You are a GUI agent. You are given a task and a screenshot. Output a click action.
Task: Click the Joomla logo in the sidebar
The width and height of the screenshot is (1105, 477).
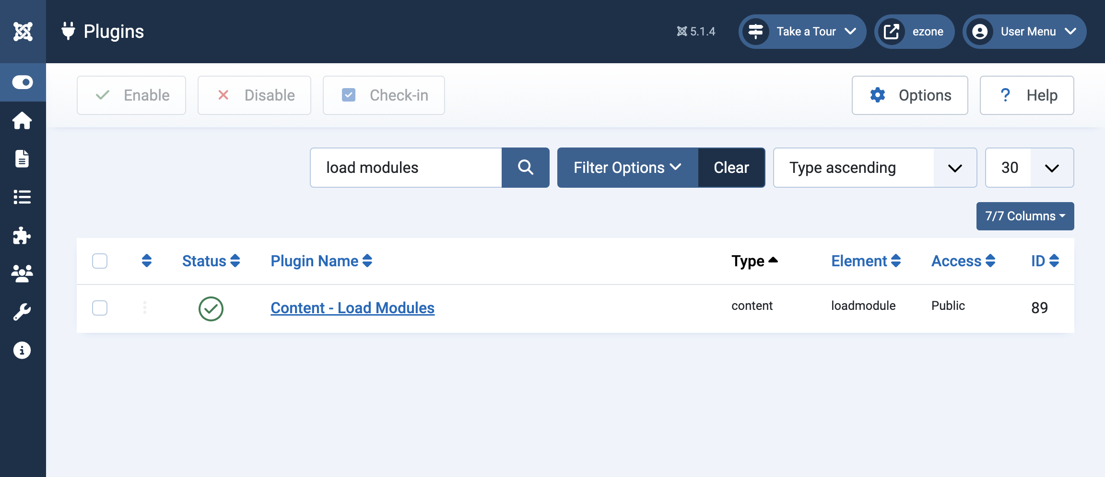[x=23, y=31]
